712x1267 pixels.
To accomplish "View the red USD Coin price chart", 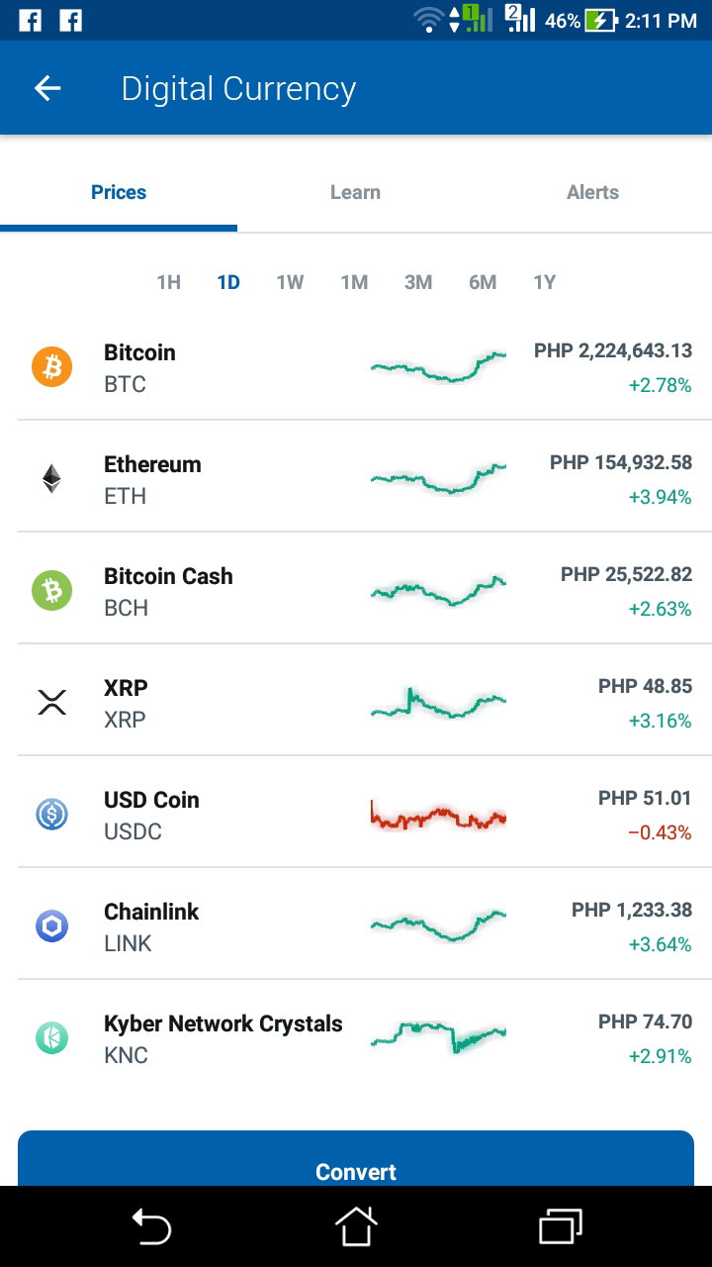I will 438,816.
